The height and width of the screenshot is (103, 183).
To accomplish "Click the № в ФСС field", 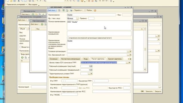I will (69, 88).
